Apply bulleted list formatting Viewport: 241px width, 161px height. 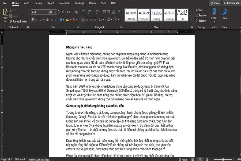point(83,12)
